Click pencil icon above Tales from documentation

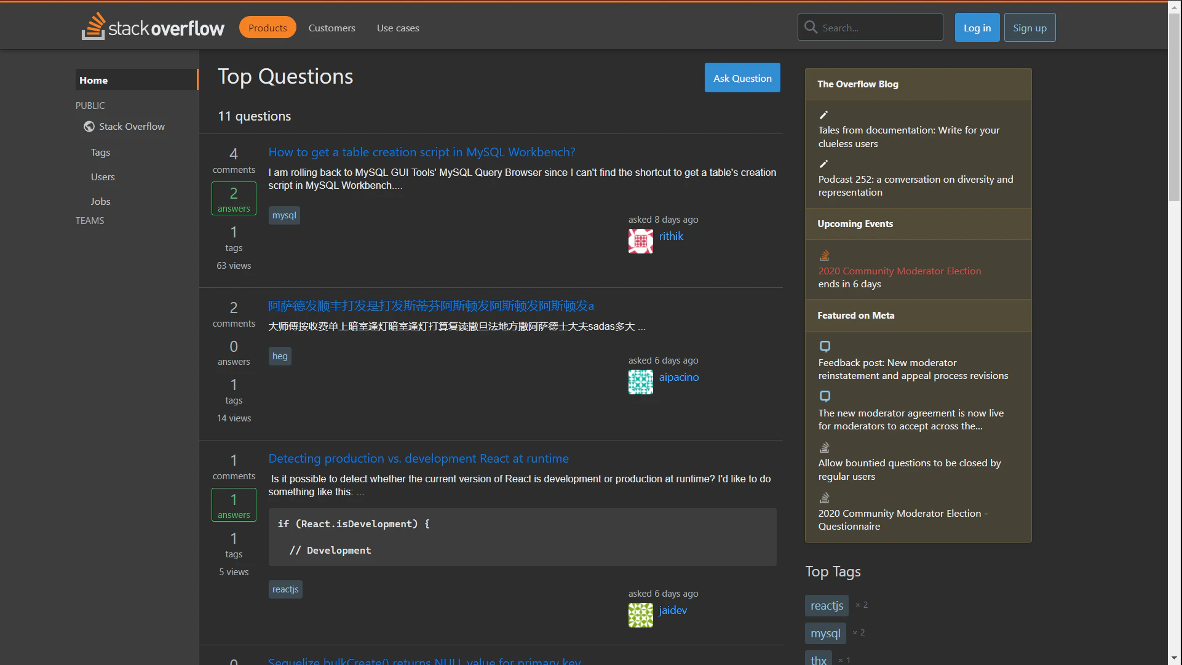tap(823, 115)
